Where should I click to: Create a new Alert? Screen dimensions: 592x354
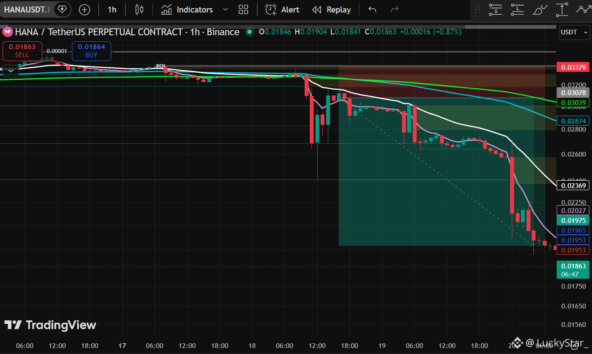coord(282,9)
